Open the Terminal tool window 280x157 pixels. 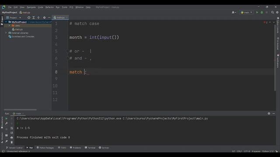pos(90,148)
